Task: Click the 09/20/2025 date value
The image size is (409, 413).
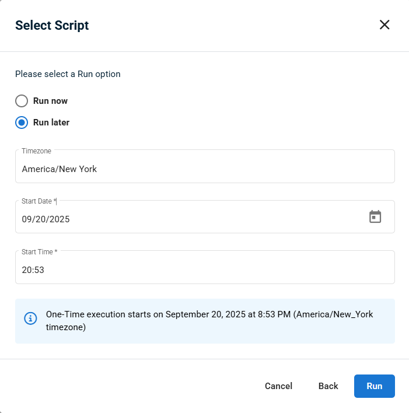Action: pos(46,219)
